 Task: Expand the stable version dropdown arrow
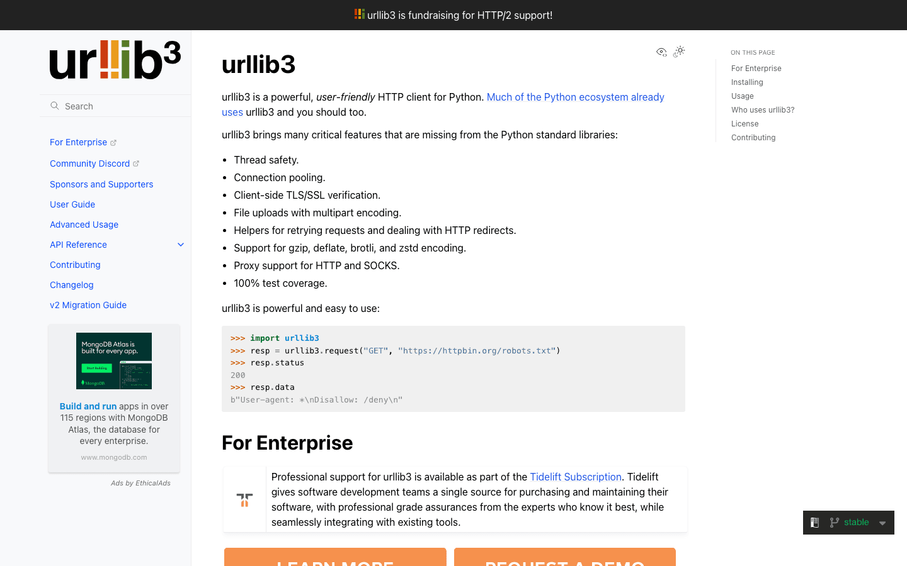pyautogui.click(x=882, y=522)
